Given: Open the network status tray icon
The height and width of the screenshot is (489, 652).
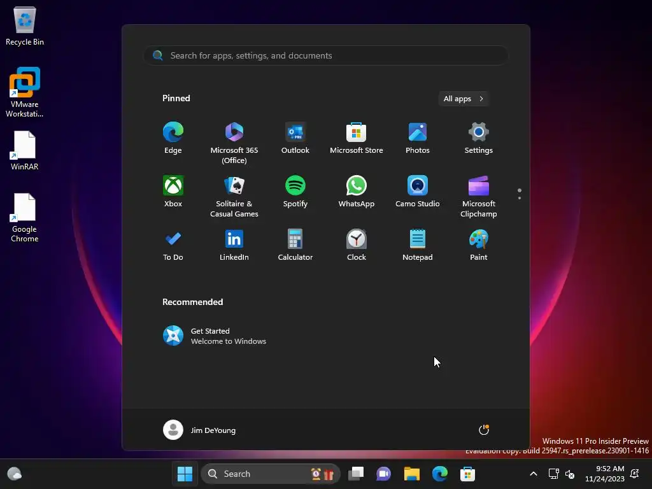Looking at the screenshot, I should (x=553, y=474).
